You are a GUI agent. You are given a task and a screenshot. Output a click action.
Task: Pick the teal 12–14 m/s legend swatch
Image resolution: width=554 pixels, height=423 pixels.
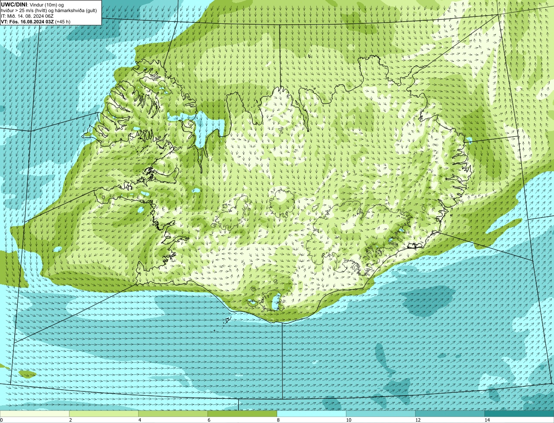[x=450, y=413]
